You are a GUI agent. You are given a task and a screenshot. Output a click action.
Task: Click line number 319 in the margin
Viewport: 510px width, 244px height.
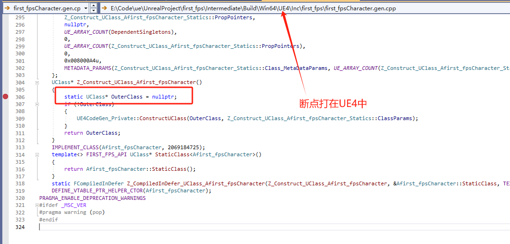pos(20,191)
